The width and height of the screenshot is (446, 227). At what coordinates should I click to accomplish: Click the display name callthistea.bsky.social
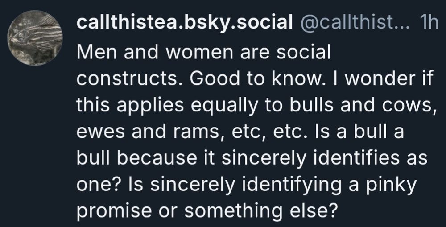pos(182,24)
